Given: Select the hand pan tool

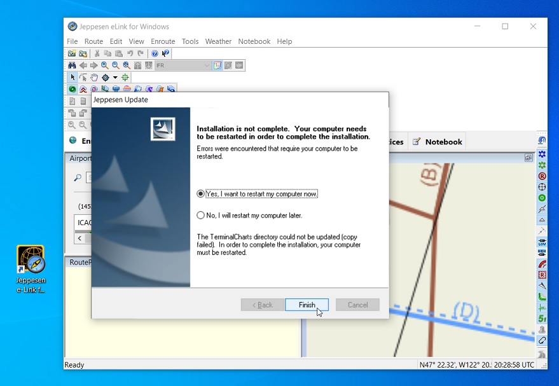Looking at the screenshot, I should 93,77.
